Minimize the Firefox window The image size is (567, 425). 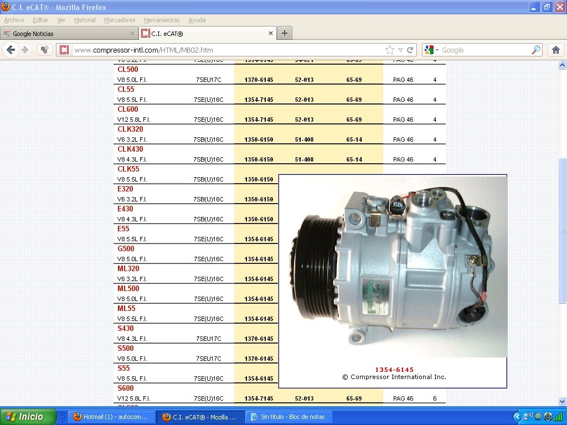click(x=534, y=7)
